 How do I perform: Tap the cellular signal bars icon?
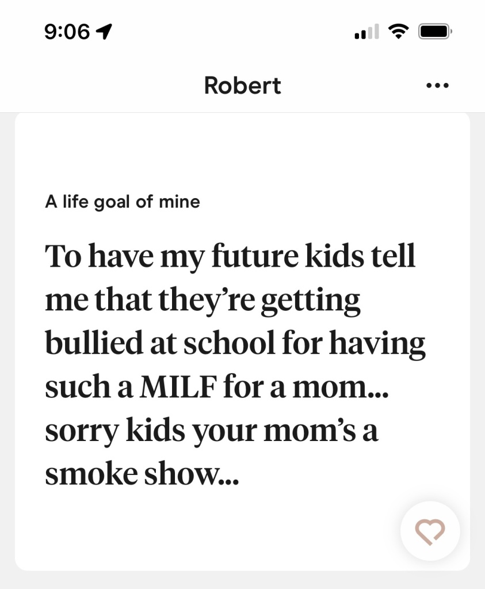366,32
